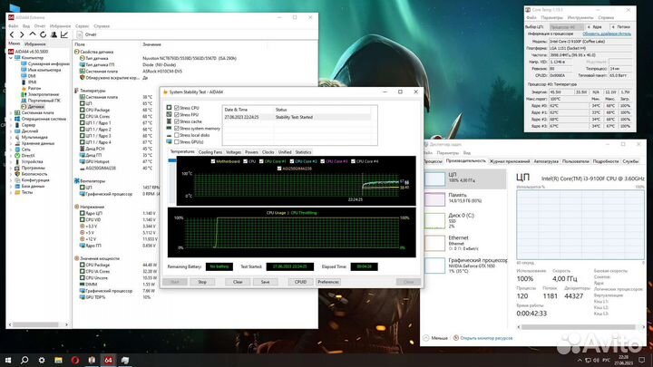Viewport: 653px width, 367px height.
Task: Select IPMI item in AIDA64 tree
Action: pos(32,82)
